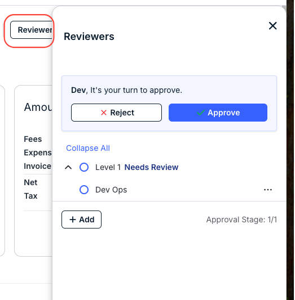295x300 pixels.
Task: Collapse the Level 1 section chevron
Action: point(68,167)
